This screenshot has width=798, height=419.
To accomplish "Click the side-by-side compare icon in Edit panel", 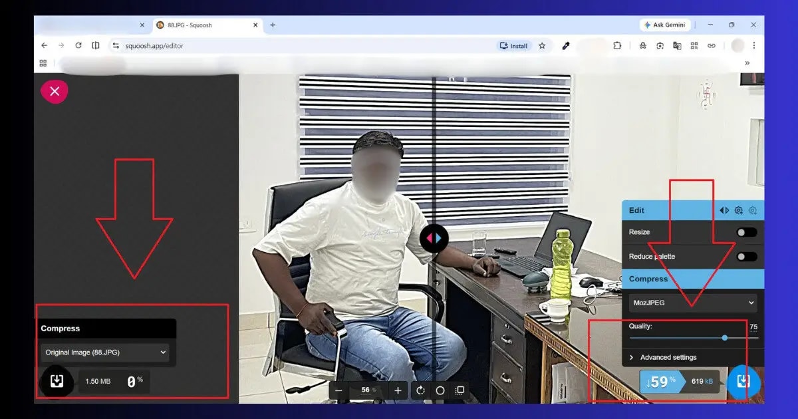I will point(724,210).
